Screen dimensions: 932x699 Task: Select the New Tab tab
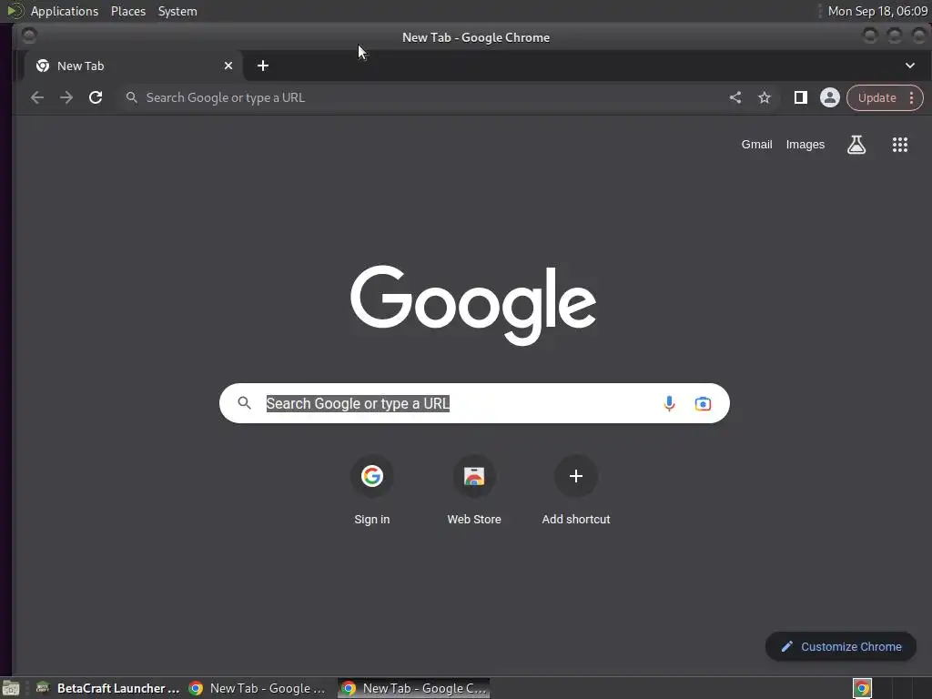click(x=134, y=66)
